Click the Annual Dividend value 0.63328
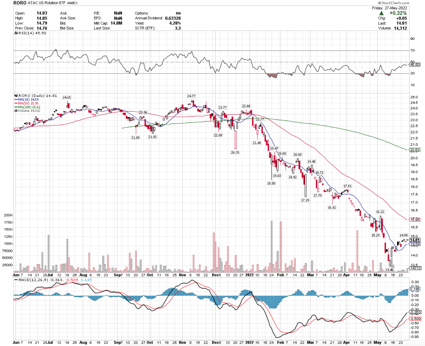 click(173, 18)
